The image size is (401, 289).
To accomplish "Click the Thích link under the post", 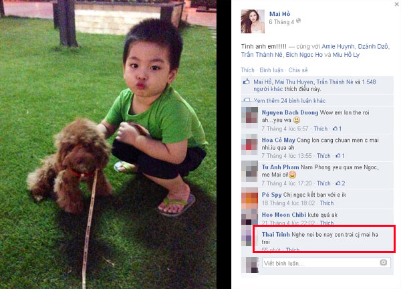I will pyautogui.click(x=247, y=70).
